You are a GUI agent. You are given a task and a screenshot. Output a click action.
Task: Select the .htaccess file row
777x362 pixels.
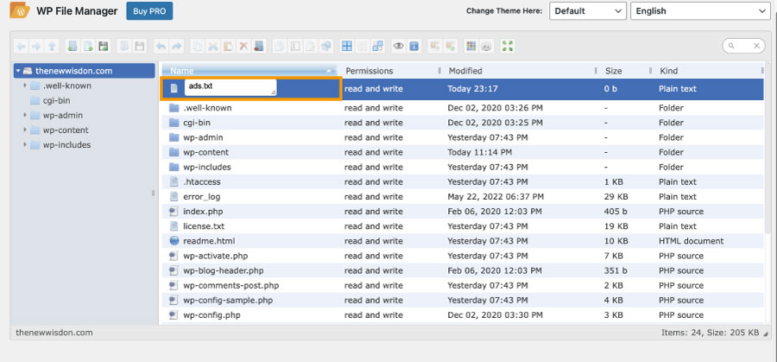[462, 182]
